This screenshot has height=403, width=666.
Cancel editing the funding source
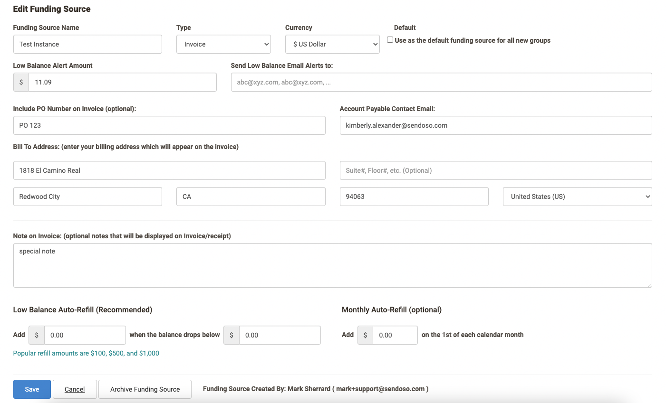[x=75, y=389]
